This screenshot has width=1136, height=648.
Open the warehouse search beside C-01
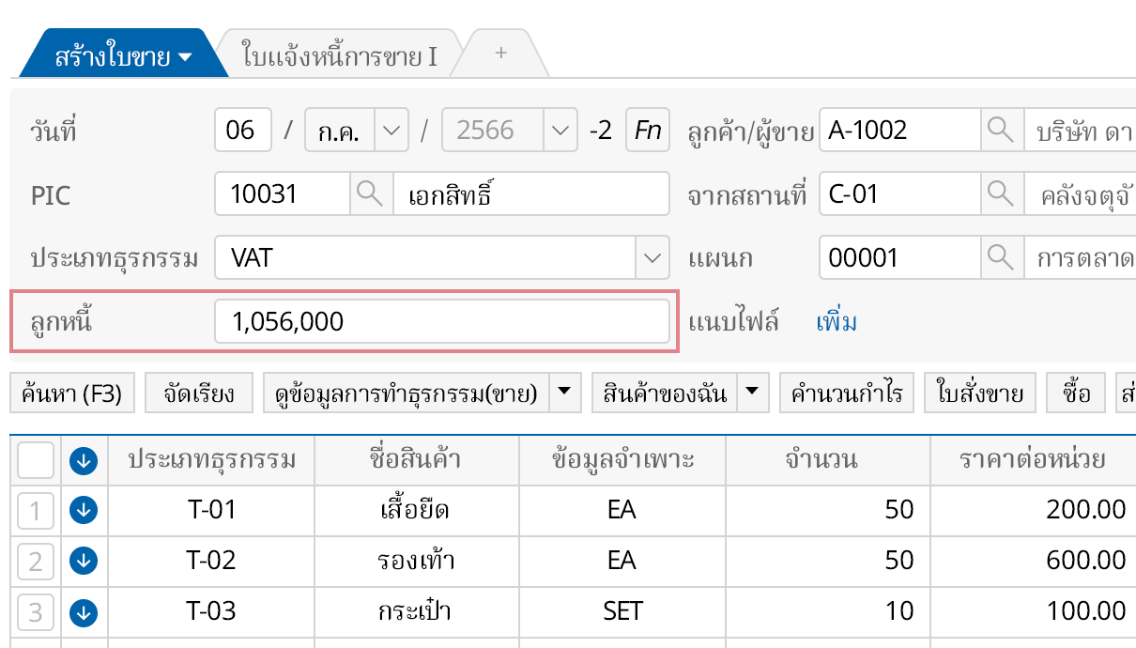coord(1000,193)
